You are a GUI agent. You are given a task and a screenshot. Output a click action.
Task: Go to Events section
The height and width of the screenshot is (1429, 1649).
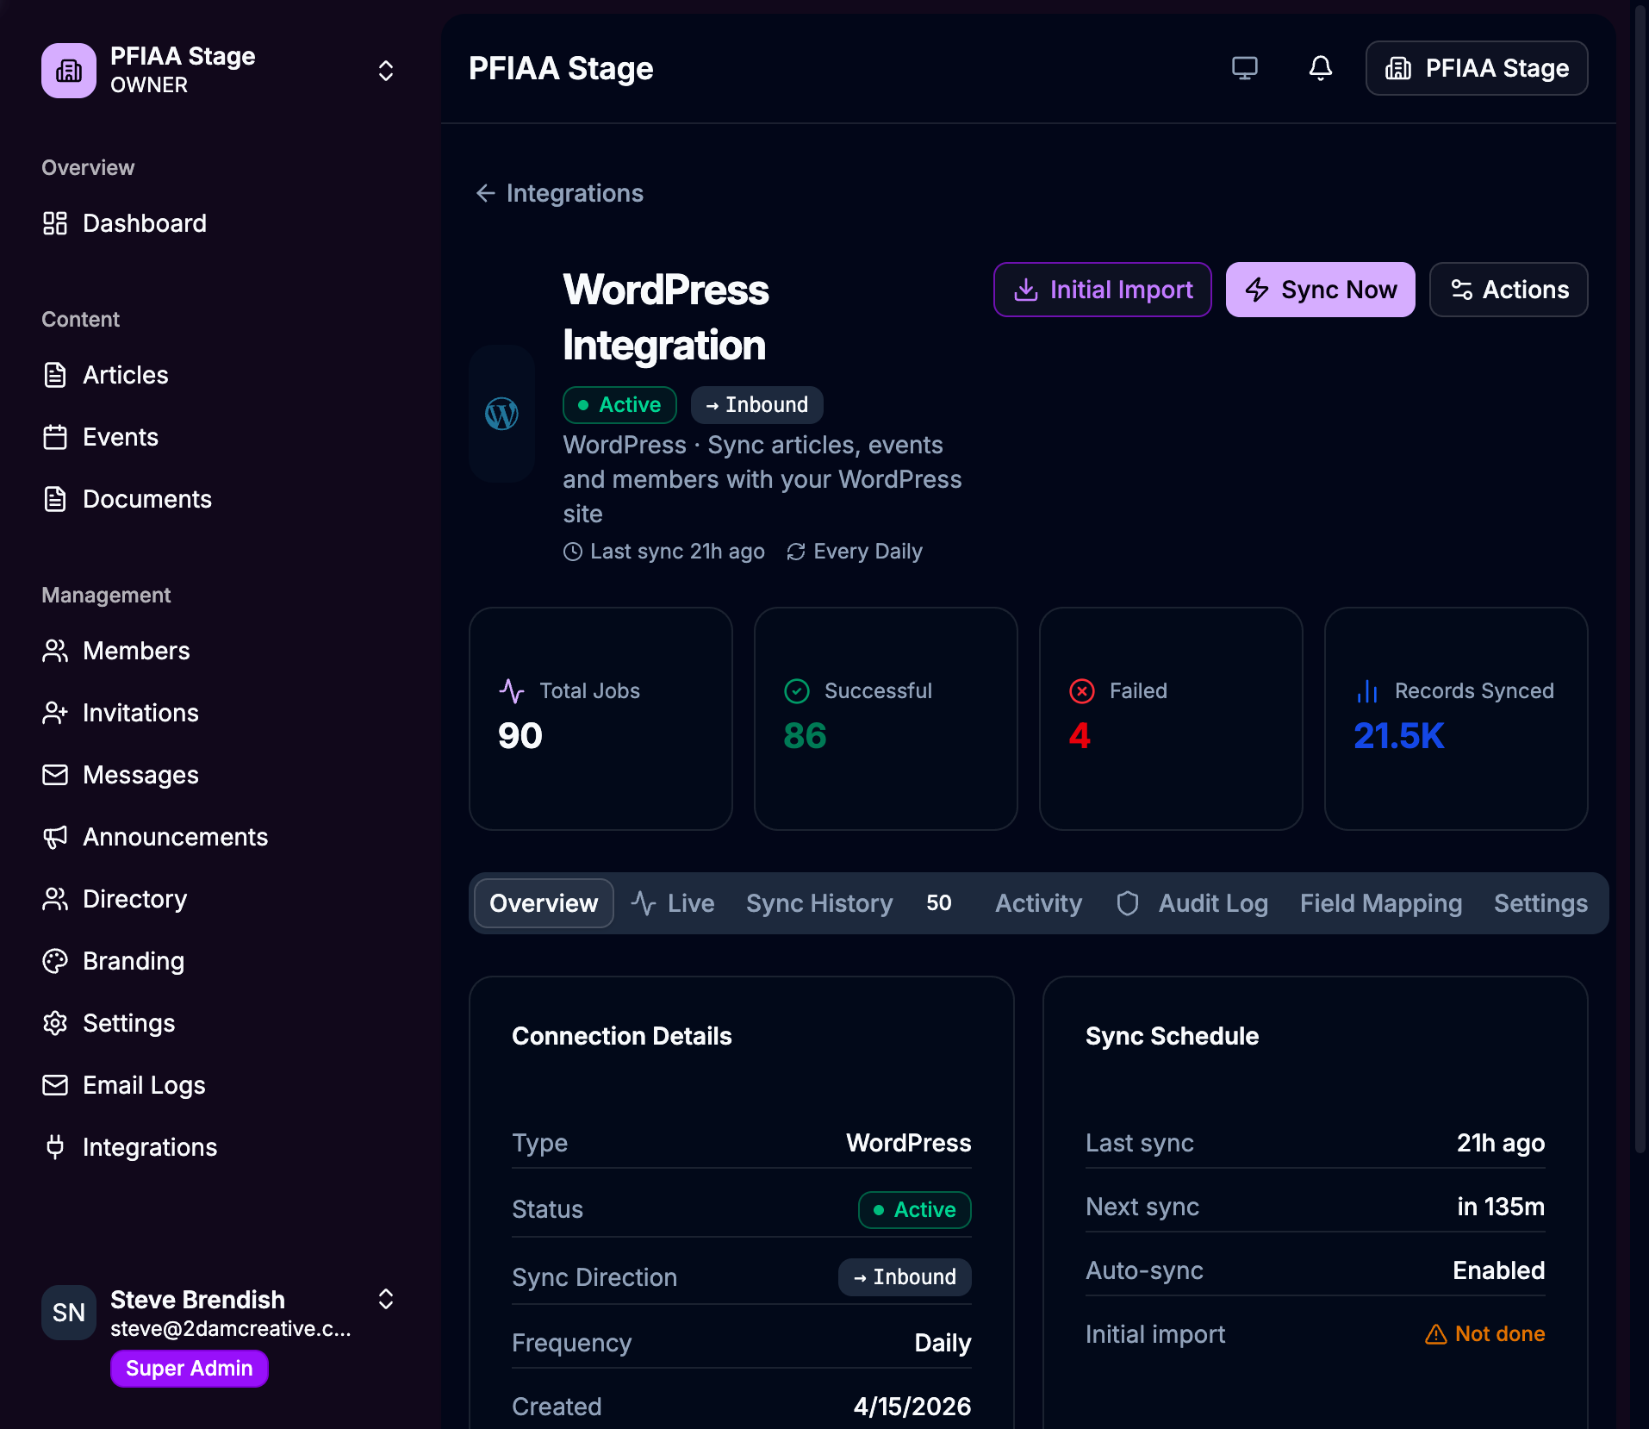100,437
